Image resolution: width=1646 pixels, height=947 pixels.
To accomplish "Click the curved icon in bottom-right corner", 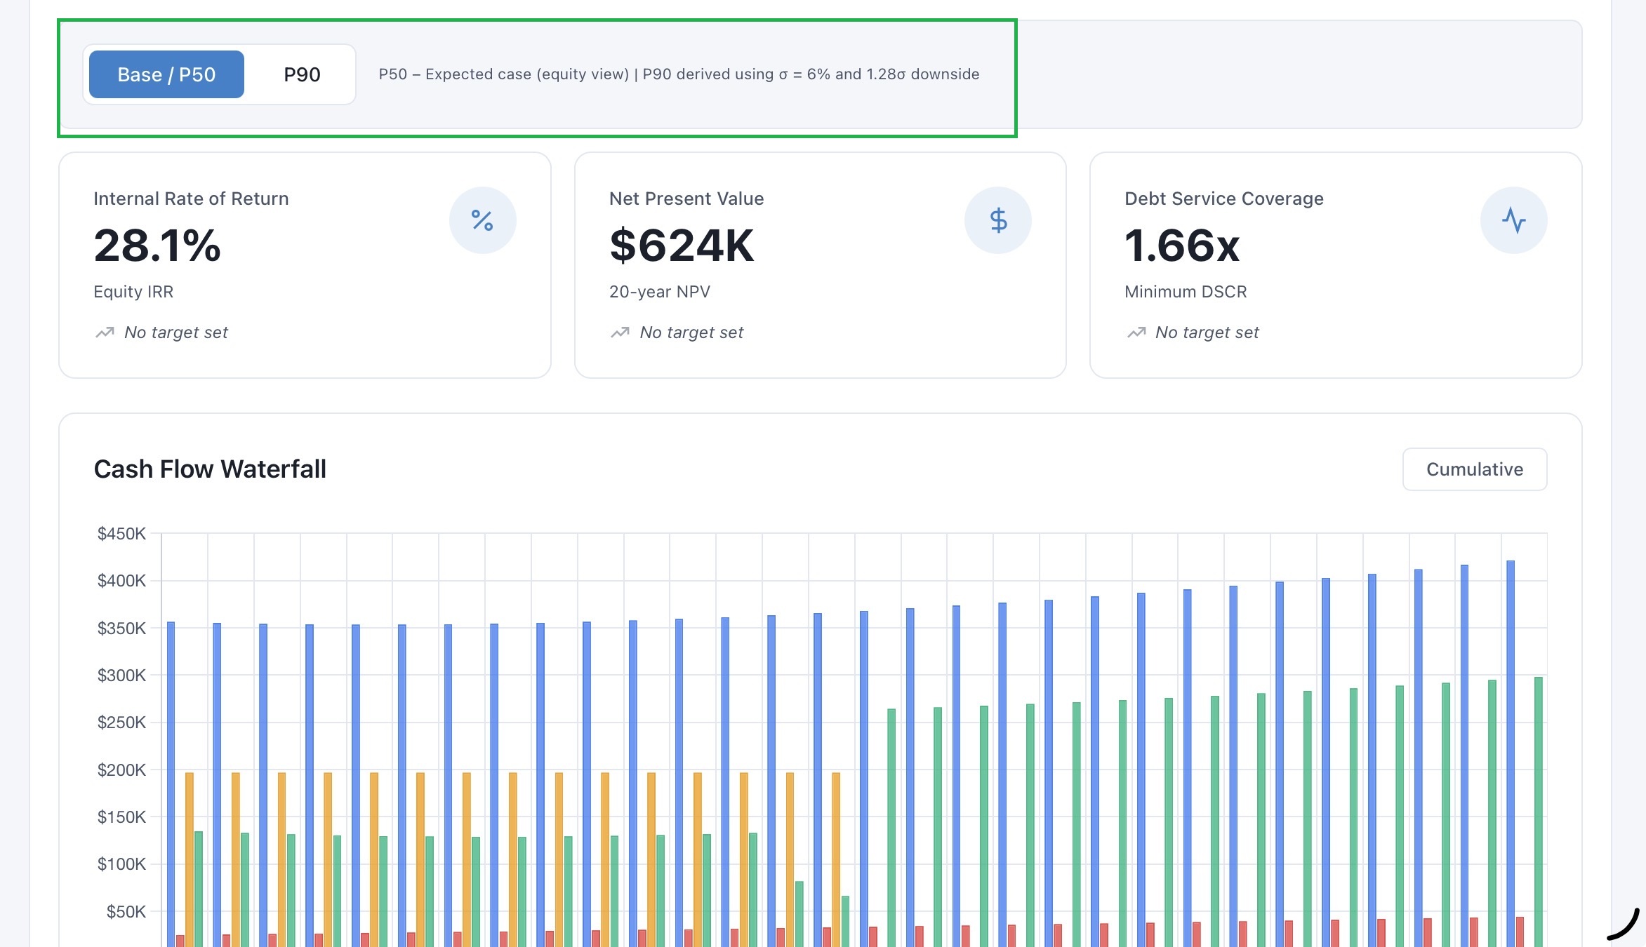I will pos(1624,925).
